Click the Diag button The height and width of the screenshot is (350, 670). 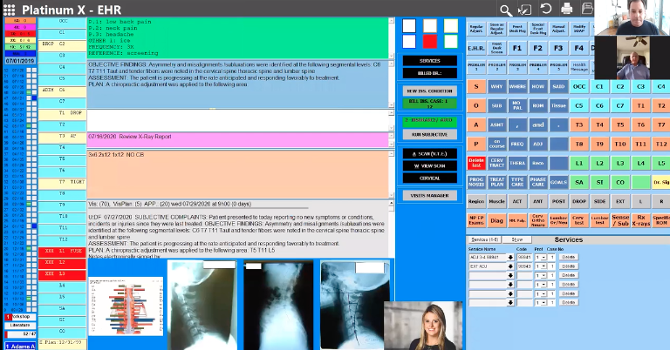(496, 220)
